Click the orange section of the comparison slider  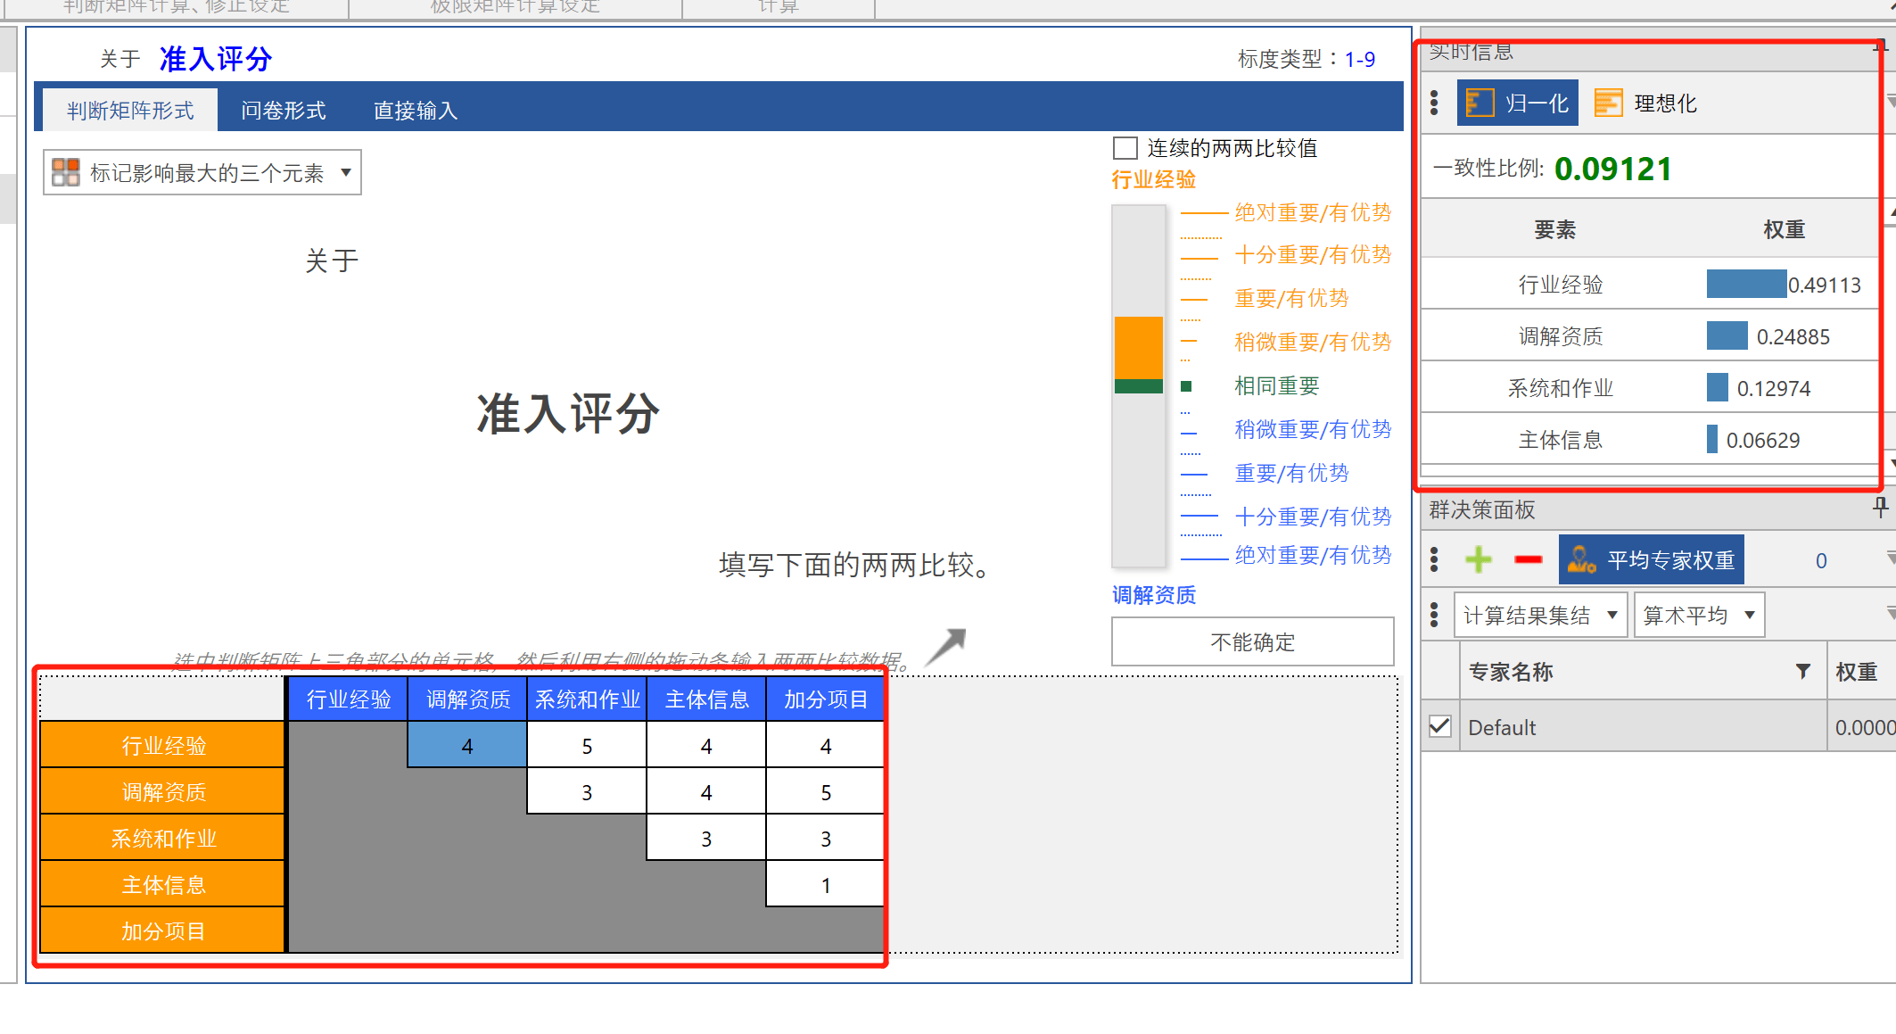pos(1139,348)
